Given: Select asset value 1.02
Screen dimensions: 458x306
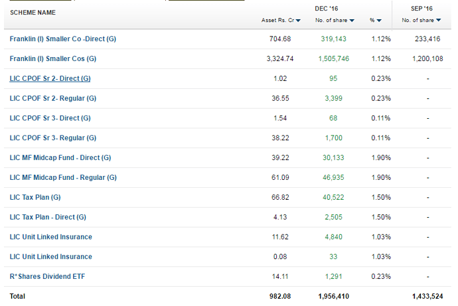Looking at the screenshot, I should pos(280,78).
